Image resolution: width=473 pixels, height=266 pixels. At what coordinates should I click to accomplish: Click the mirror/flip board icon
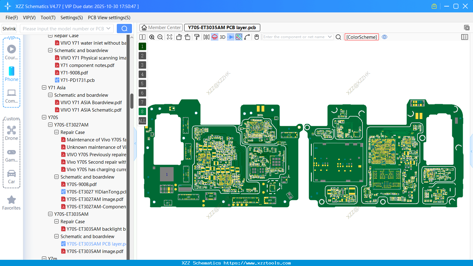tap(206, 37)
